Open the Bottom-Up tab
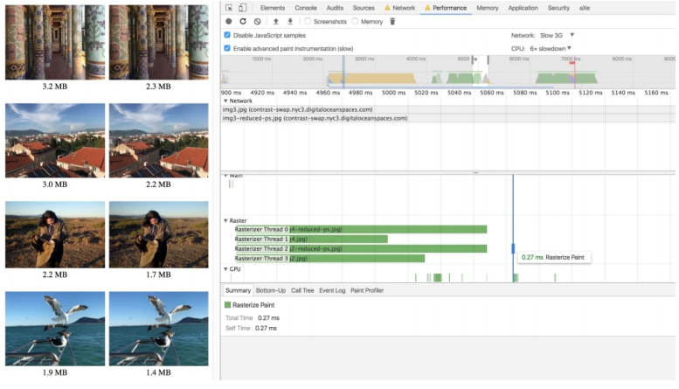Viewport: 679px width, 389px height. point(271,290)
